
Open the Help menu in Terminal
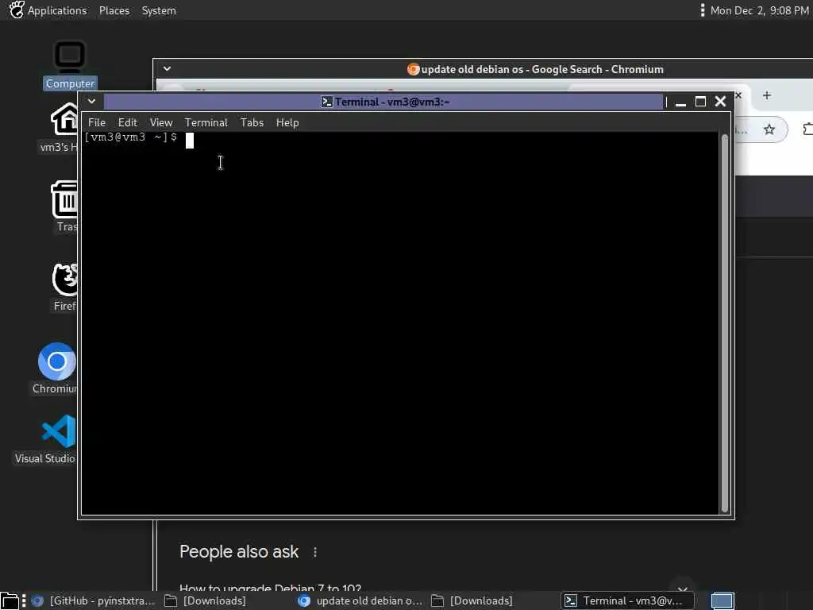pos(287,122)
